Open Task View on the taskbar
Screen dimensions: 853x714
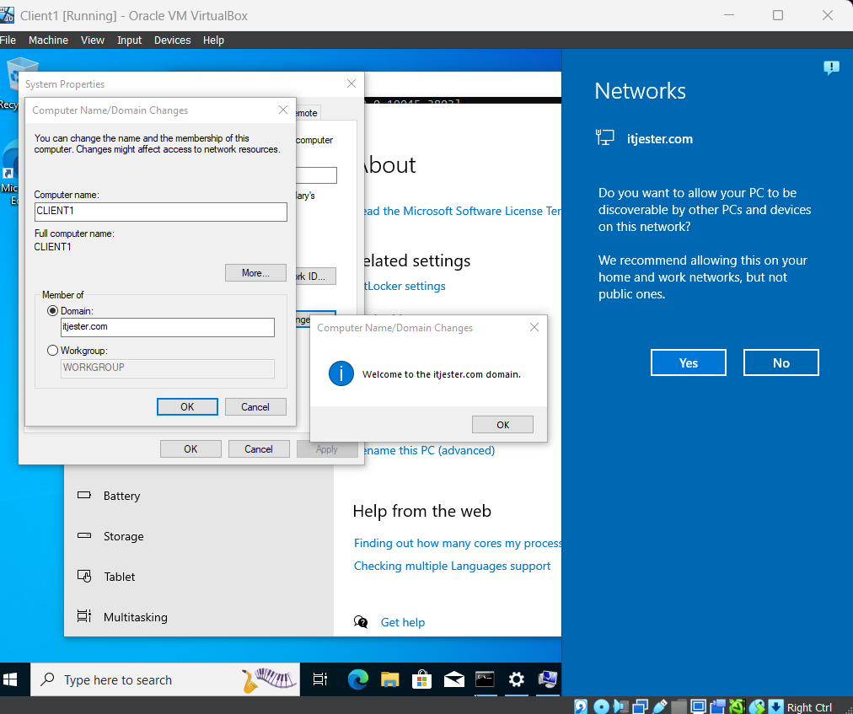coord(320,679)
